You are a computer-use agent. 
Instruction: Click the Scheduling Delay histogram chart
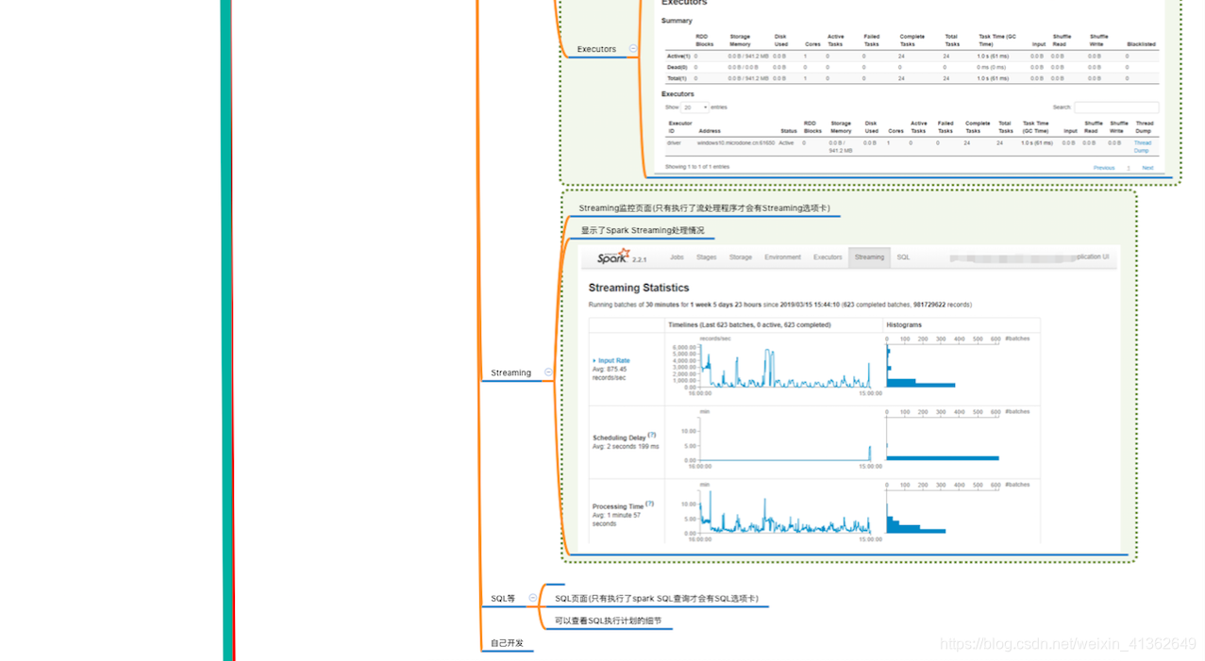point(944,438)
